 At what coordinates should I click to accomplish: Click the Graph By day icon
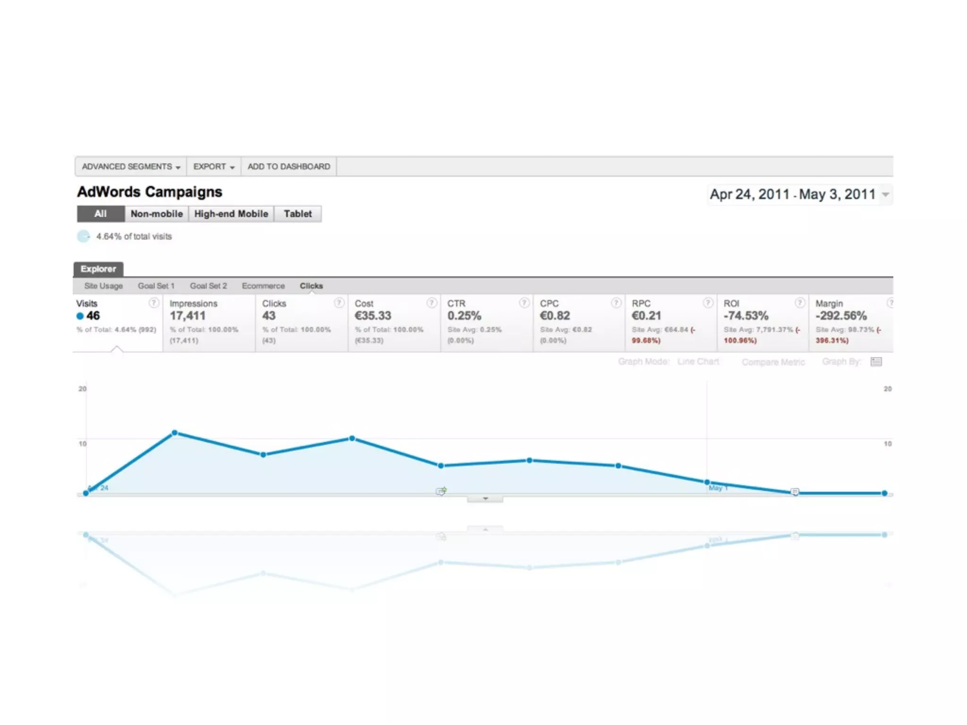(x=876, y=362)
